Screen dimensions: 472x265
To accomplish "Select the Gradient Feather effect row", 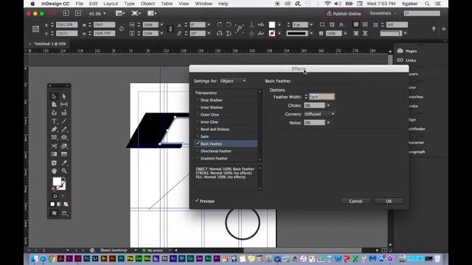I will 226,158.
